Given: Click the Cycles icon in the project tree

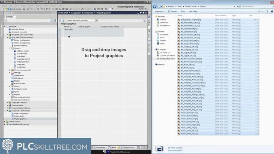Looking at the screenshot, I should [x=12, y=92].
